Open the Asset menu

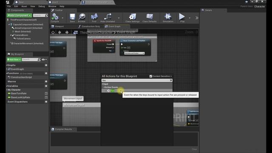click(24, 6)
